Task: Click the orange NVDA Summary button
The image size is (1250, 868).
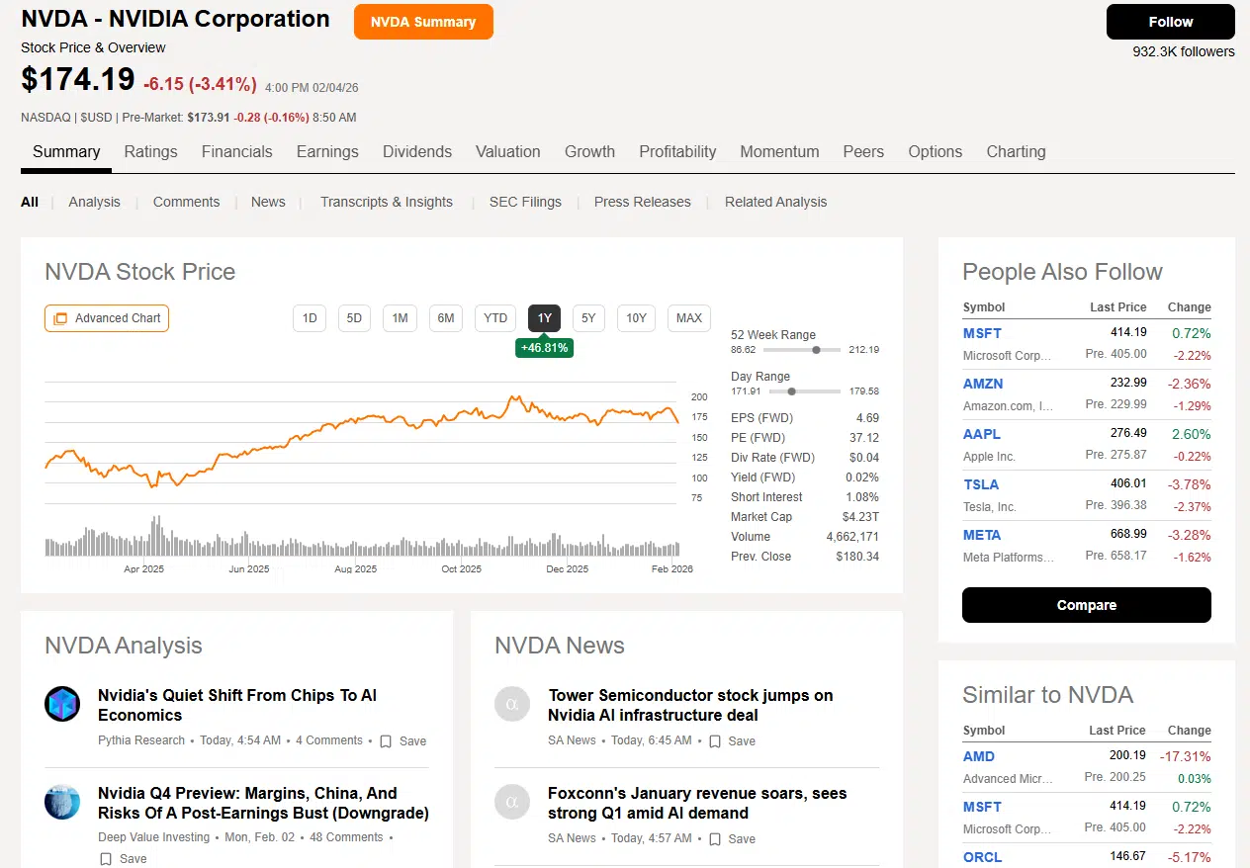Action: click(x=423, y=22)
